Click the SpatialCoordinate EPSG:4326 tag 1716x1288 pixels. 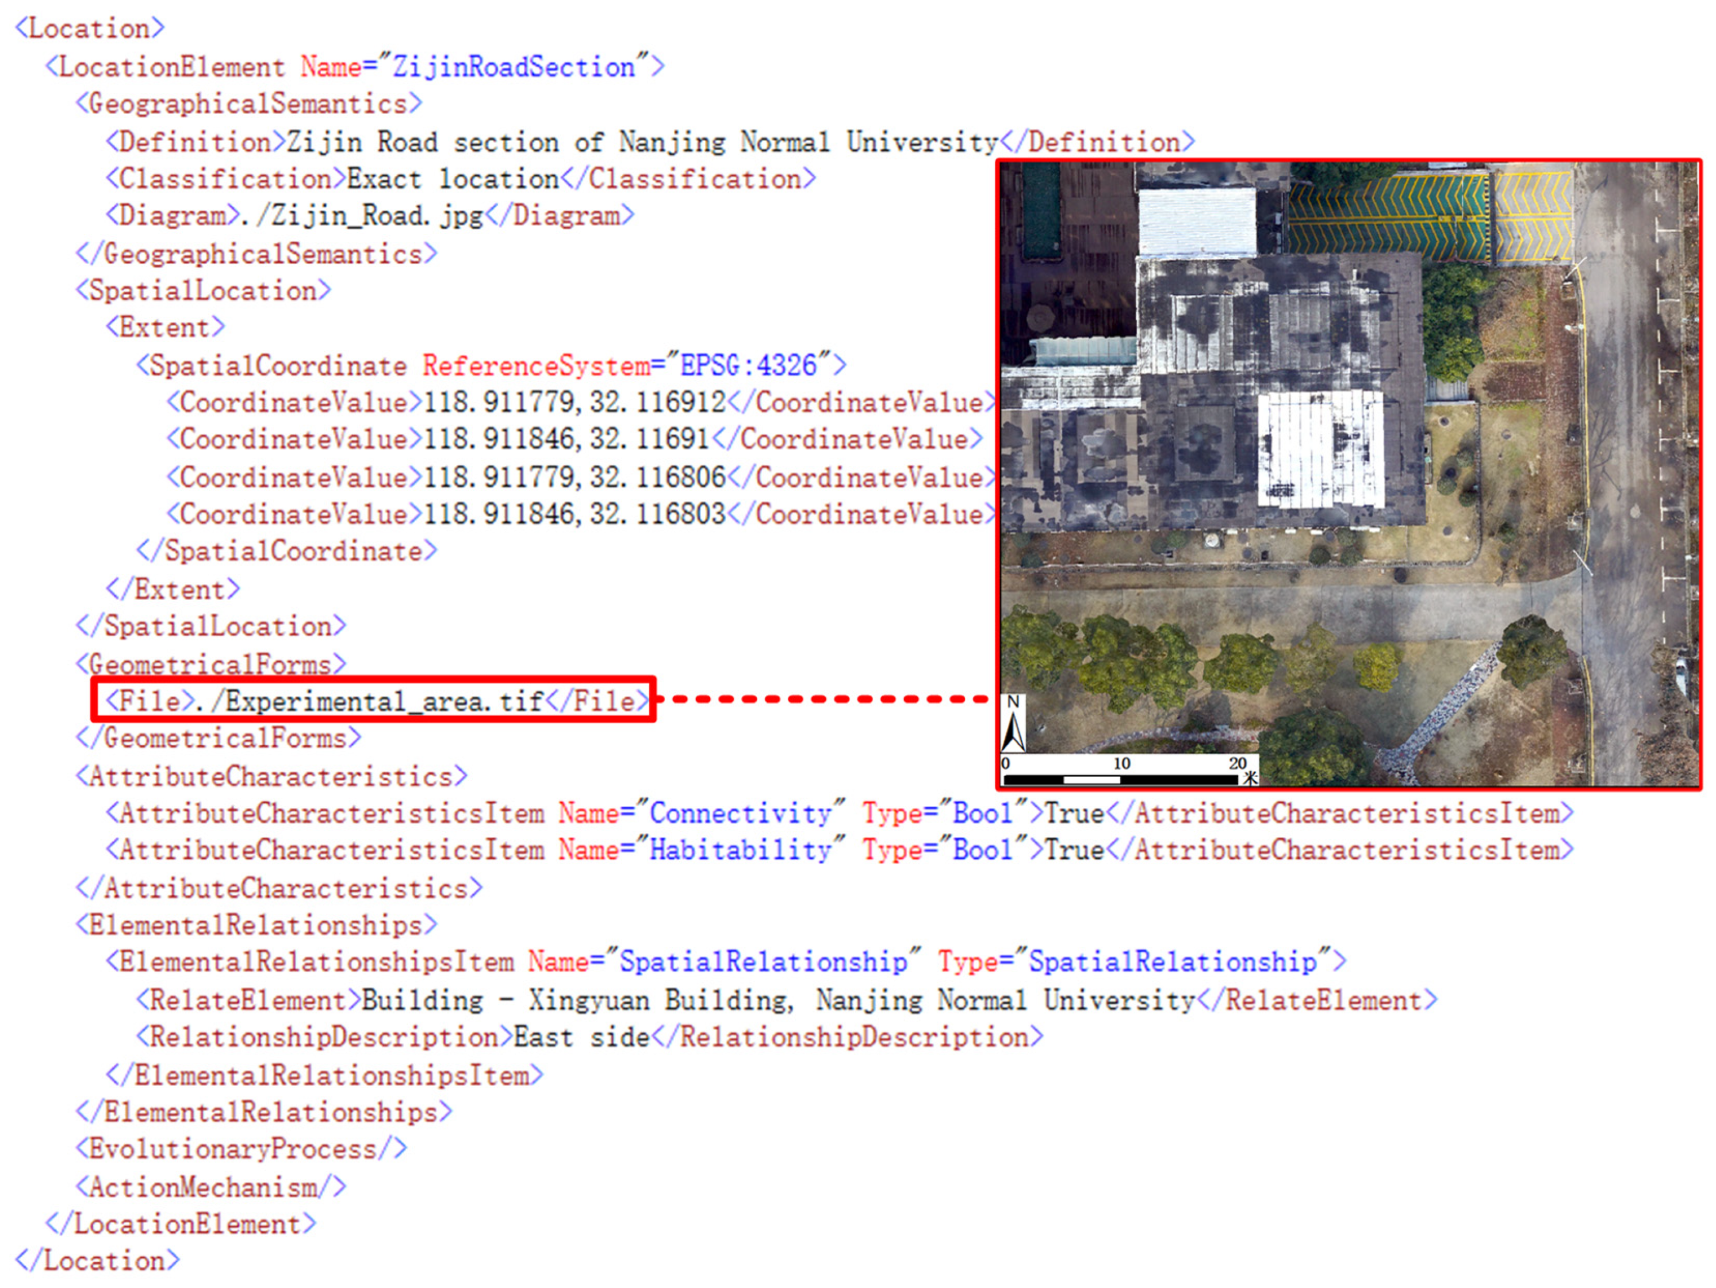click(x=491, y=365)
